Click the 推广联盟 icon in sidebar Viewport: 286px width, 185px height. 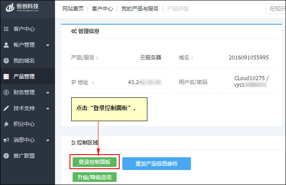(x=6, y=156)
